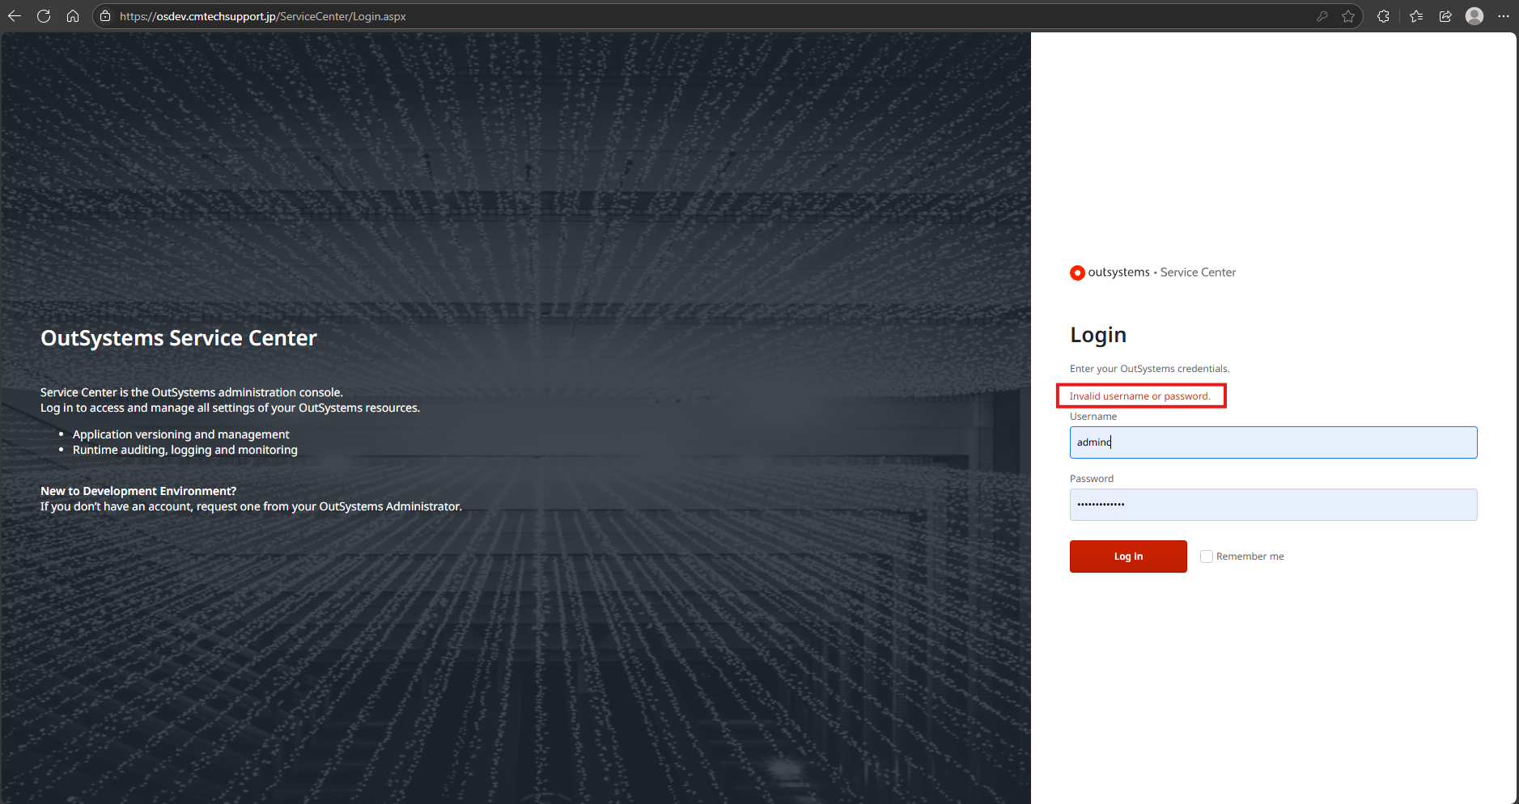This screenshot has width=1519, height=804.
Task: Open the browser home page icon
Action: coord(73,16)
